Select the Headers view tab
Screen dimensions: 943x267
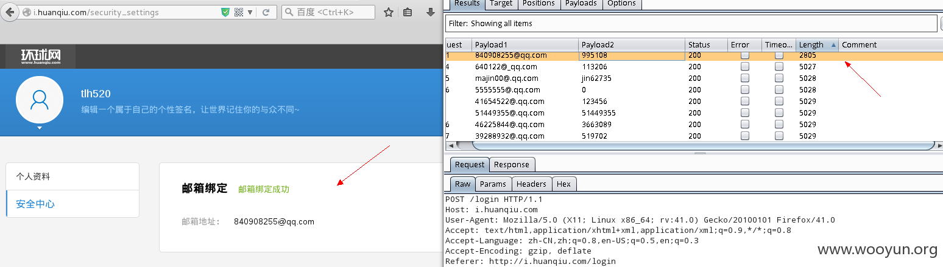point(531,184)
